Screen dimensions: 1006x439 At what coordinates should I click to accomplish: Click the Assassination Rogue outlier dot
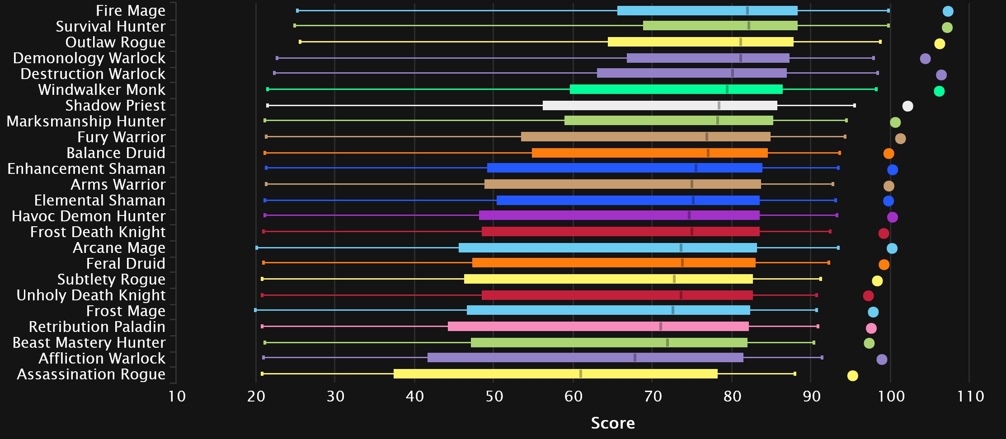tap(852, 376)
